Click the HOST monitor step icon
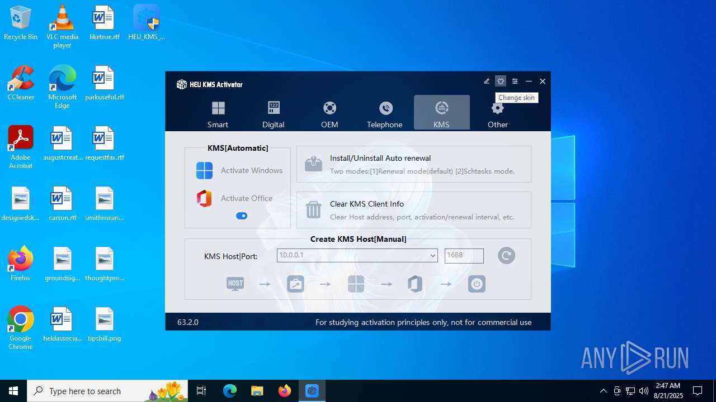The height and width of the screenshot is (402, 716). [x=235, y=284]
